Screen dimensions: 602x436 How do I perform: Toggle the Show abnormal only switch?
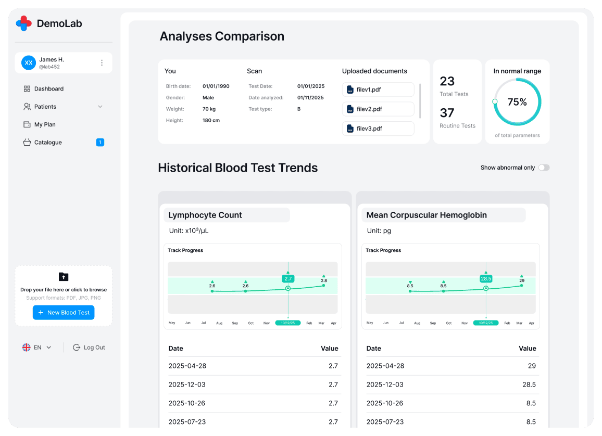[x=544, y=168]
